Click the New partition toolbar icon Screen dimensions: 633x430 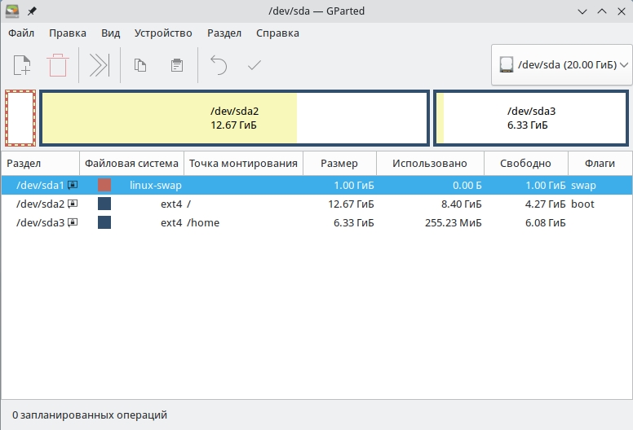pyautogui.click(x=22, y=65)
